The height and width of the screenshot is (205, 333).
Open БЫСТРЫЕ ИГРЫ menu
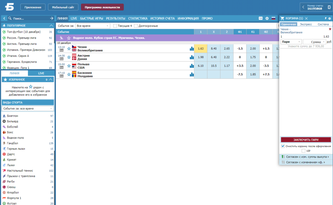(91, 19)
